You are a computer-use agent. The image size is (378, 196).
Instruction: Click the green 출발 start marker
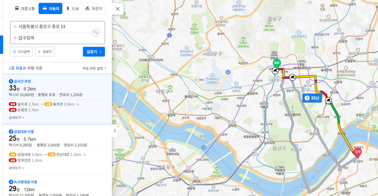[276, 63]
